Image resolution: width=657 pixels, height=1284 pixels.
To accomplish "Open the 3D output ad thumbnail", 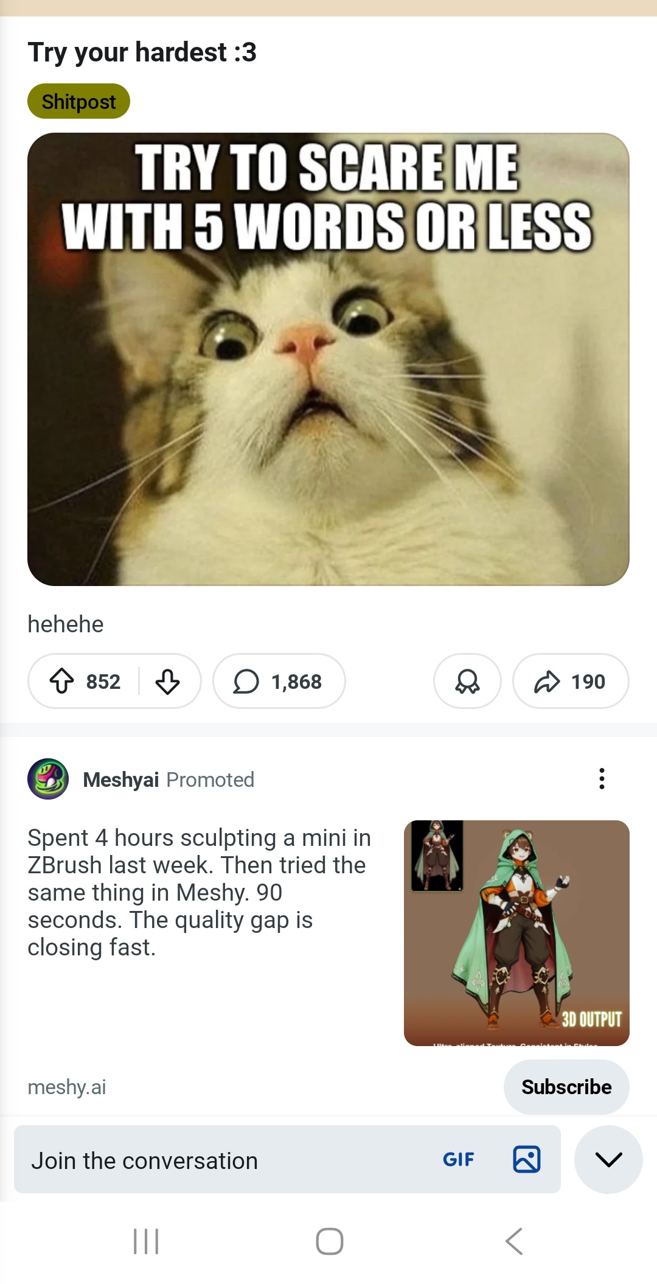I will pyautogui.click(x=516, y=933).
